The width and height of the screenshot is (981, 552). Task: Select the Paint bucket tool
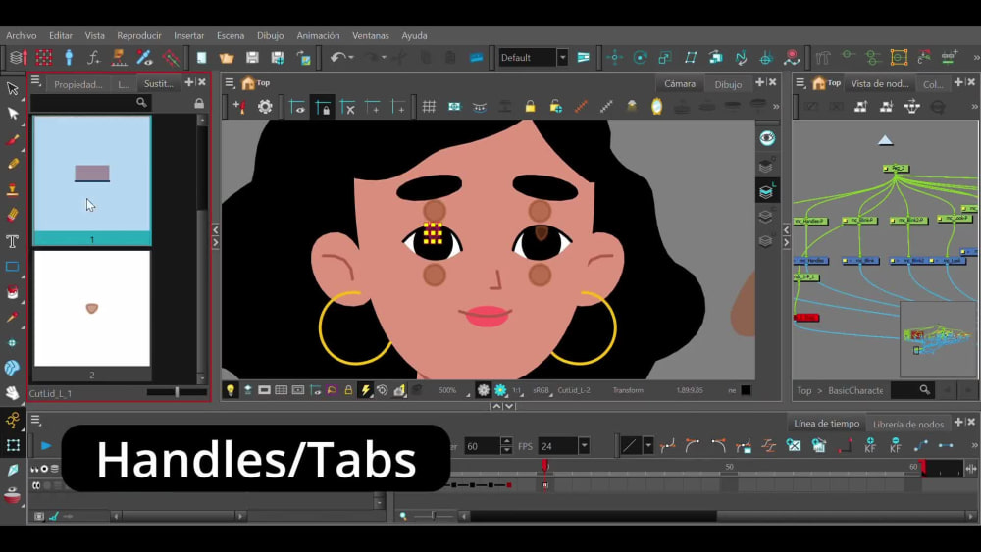point(13,292)
